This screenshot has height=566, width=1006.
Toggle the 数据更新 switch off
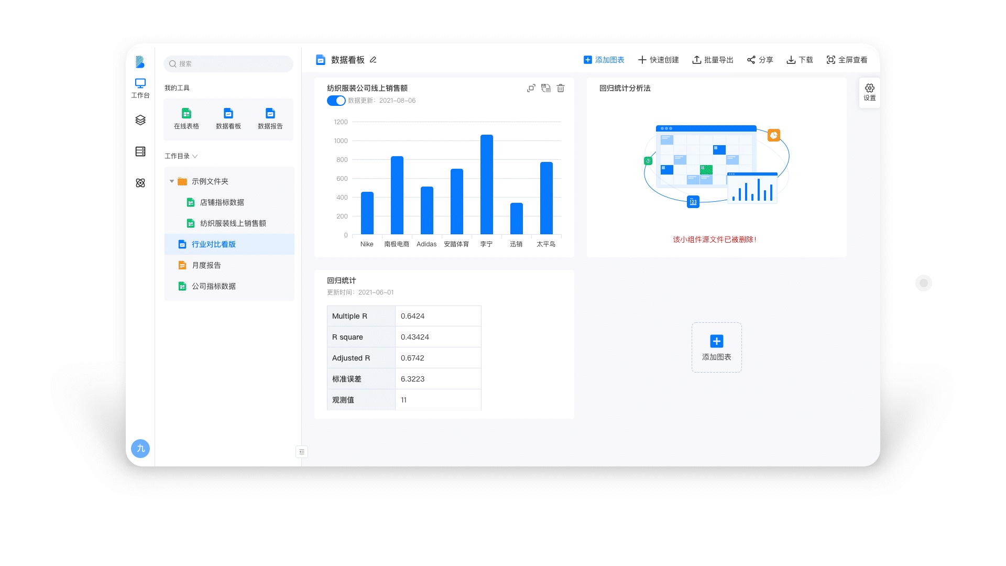tap(336, 101)
